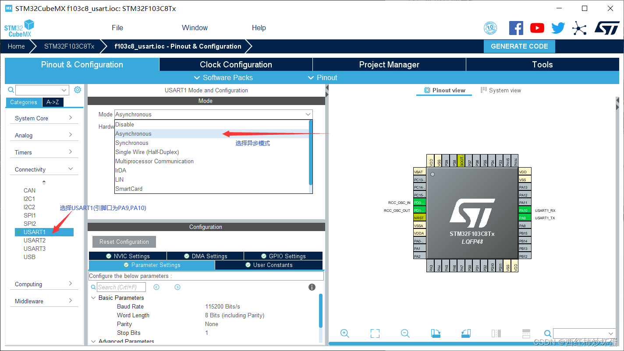The width and height of the screenshot is (624, 351).
Task: Select Disable in Mode list
Action: (x=212, y=124)
